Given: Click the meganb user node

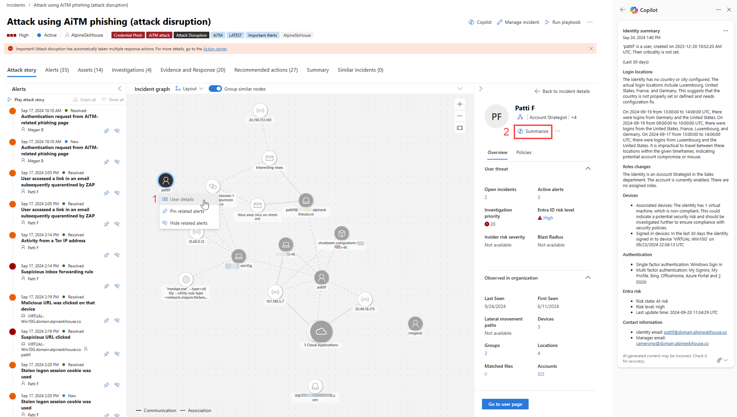Looking at the screenshot, I should [x=415, y=324].
